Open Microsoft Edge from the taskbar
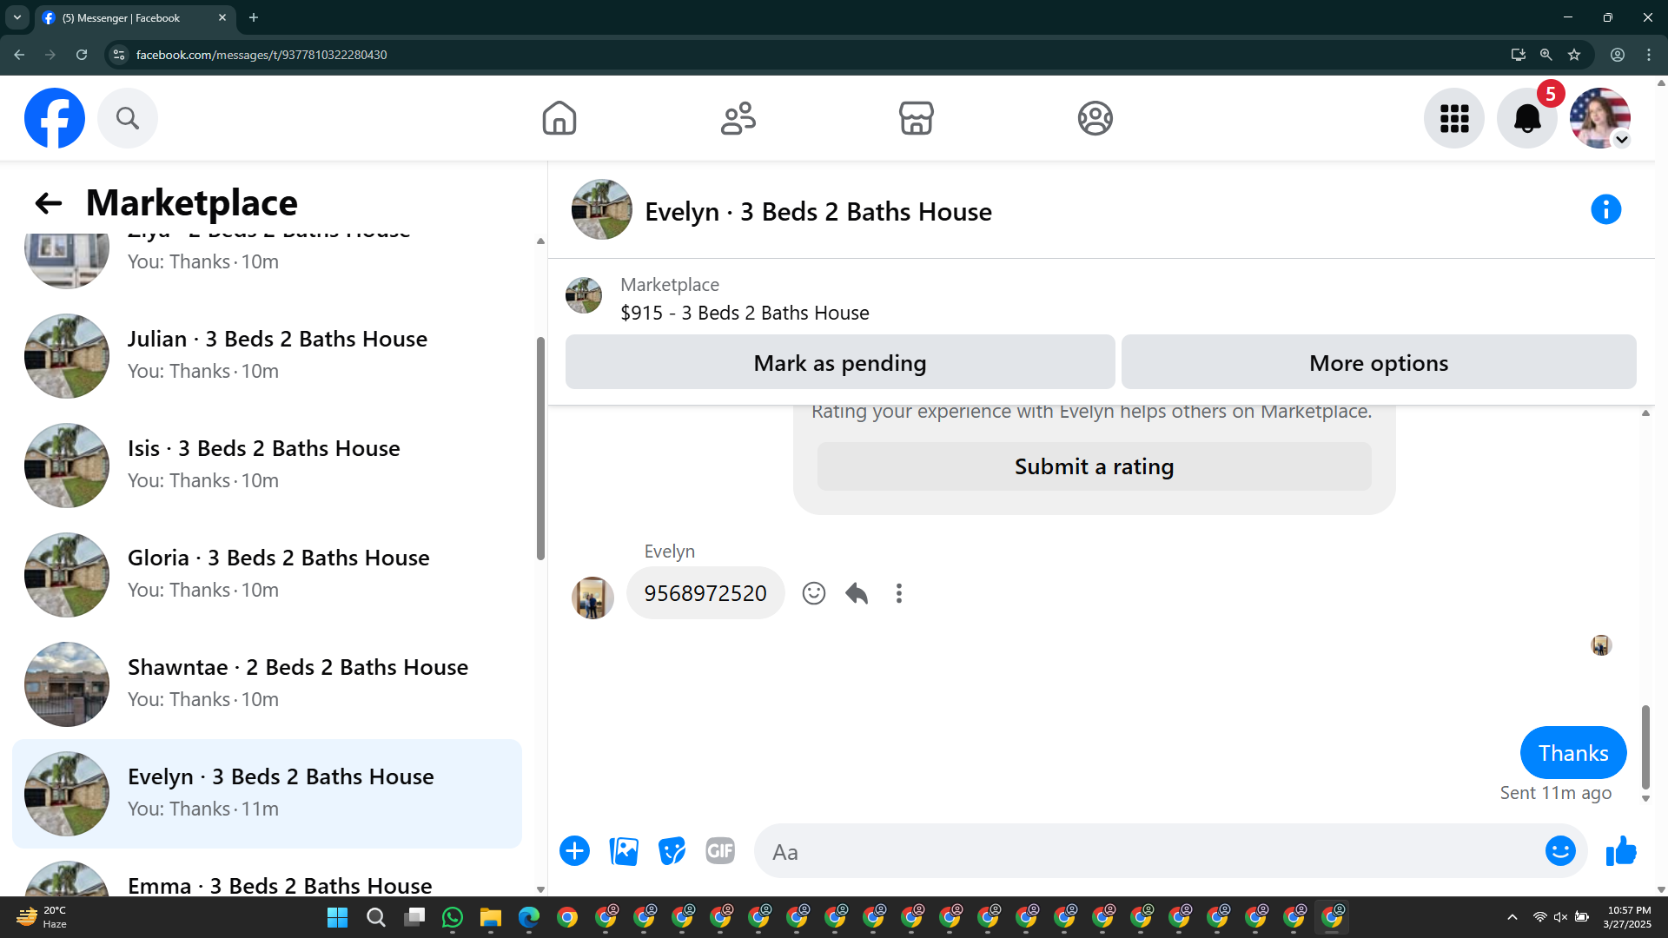The height and width of the screenshot is (938, 1668). click(x=528, y=917)
